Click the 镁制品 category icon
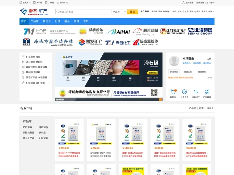 [23, 72]
